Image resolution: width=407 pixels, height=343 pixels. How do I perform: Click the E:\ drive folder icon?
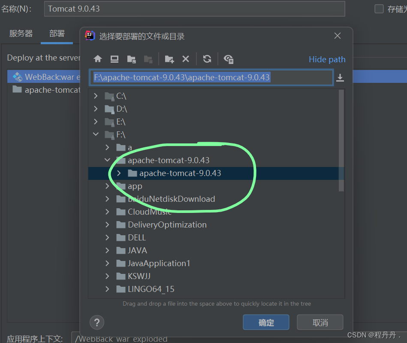[x=109, y=122]
